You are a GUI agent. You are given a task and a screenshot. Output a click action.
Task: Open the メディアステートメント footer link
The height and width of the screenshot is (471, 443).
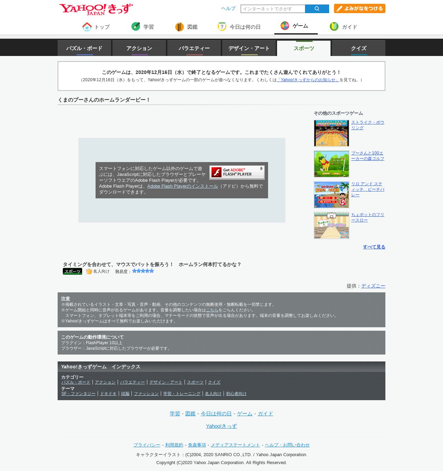pyautogui.click(x=235, y=445)
